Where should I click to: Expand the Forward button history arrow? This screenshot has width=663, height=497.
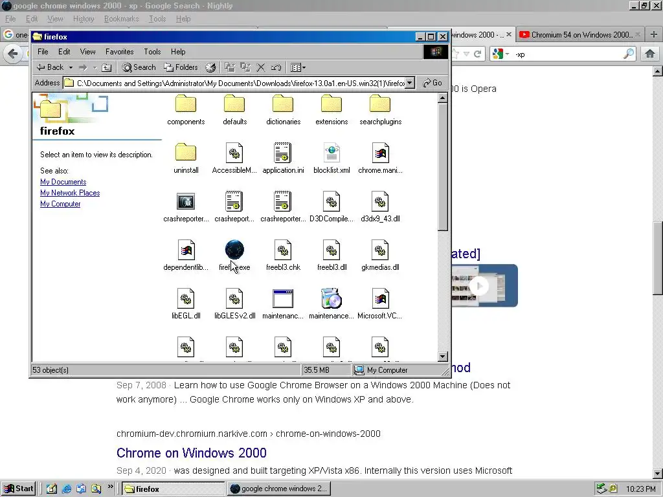95,67
